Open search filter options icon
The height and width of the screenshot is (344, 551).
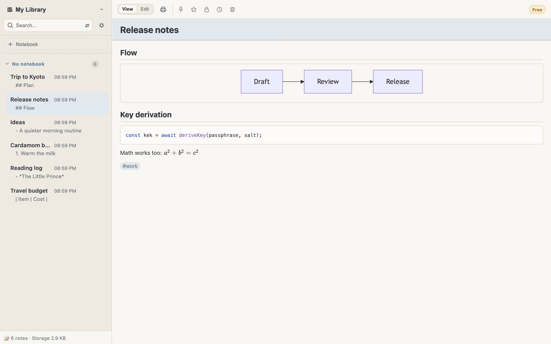(x=87, y=25)
